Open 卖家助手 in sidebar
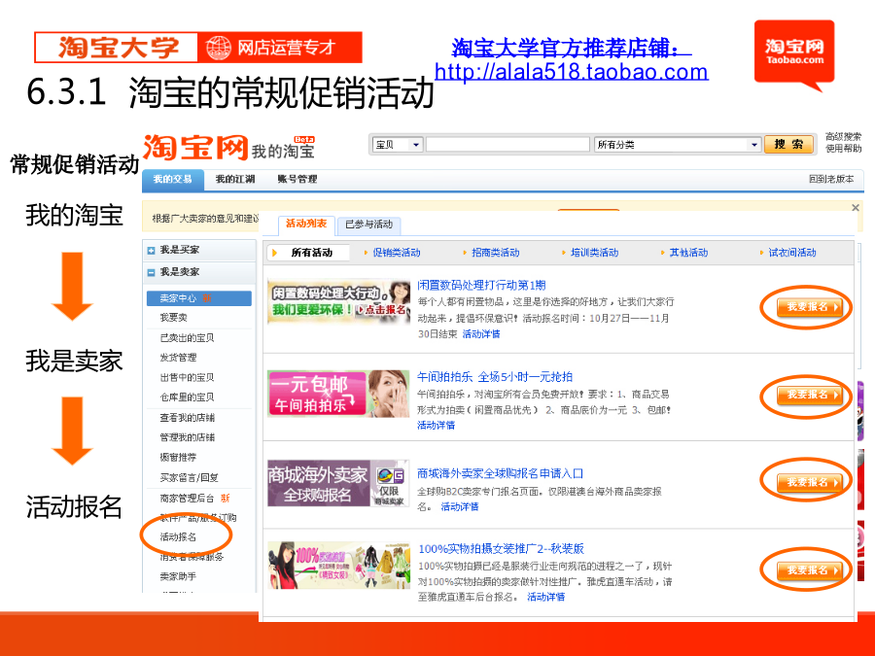The height and width of the screenshot is (656, 875). [x=178, y=576]
